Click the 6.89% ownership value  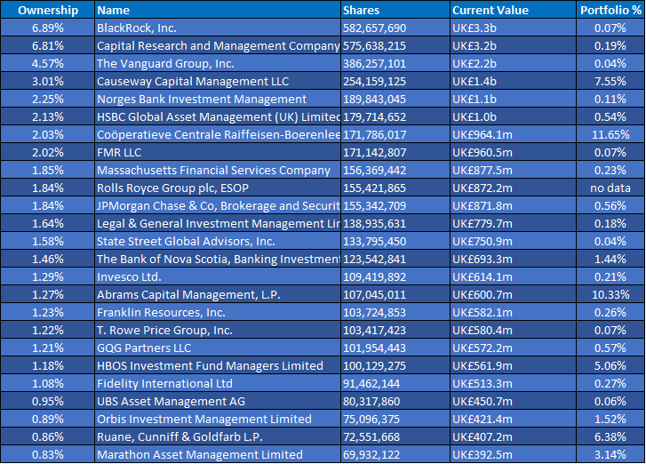(48, 28)
